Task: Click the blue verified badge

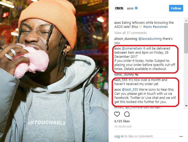Action: pos(136,8)
